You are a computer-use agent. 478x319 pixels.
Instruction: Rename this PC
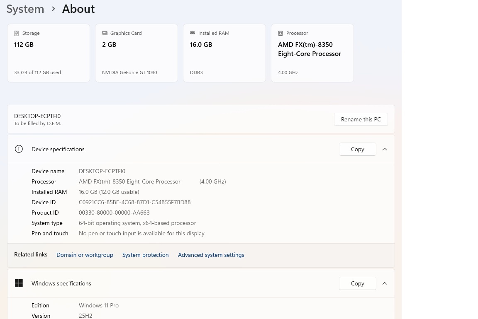click(361, 119)
